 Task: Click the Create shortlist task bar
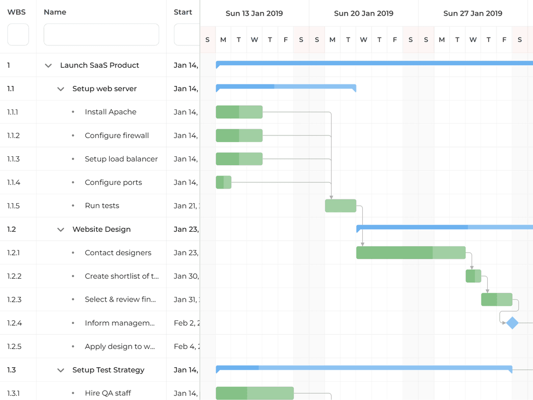click(x=473, y=276)
